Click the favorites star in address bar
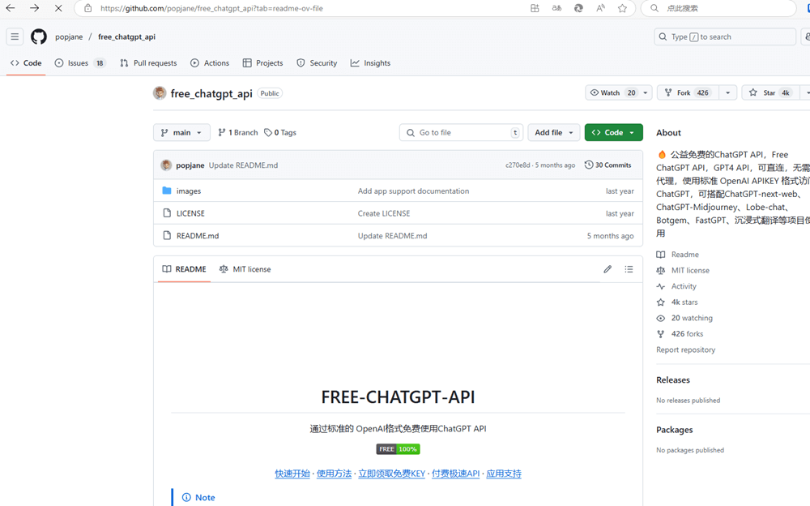Screen dimensions: 810x506 coord(622,8)
